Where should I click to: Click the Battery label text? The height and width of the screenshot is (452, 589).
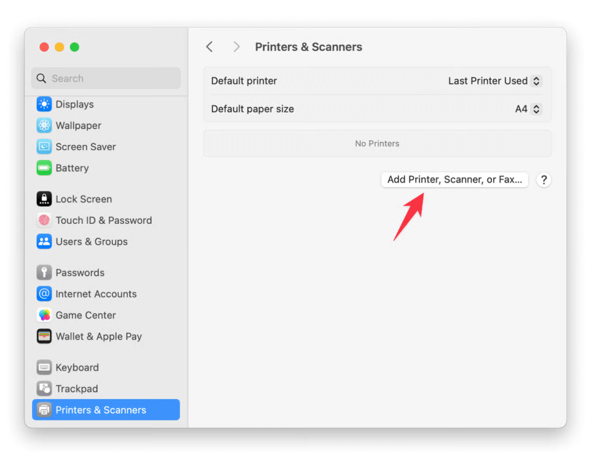click(x=72, y=168)
